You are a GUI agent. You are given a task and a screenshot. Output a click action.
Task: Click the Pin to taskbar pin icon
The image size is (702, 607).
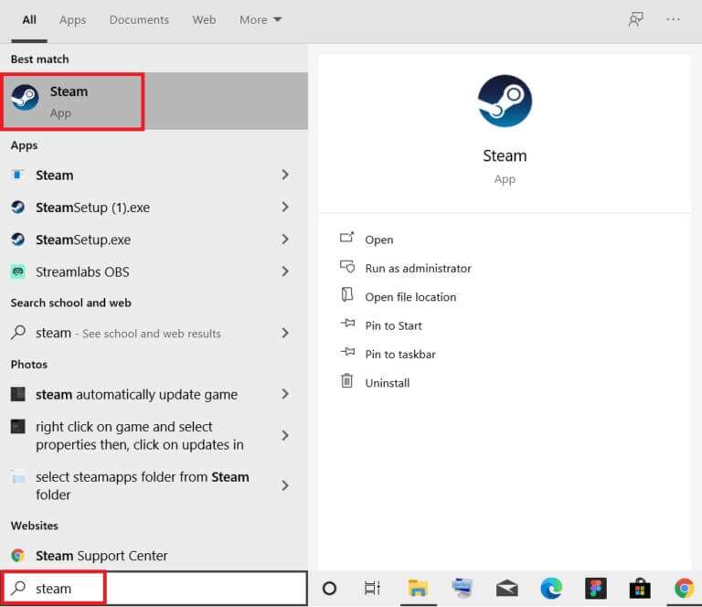coord(347,352)
